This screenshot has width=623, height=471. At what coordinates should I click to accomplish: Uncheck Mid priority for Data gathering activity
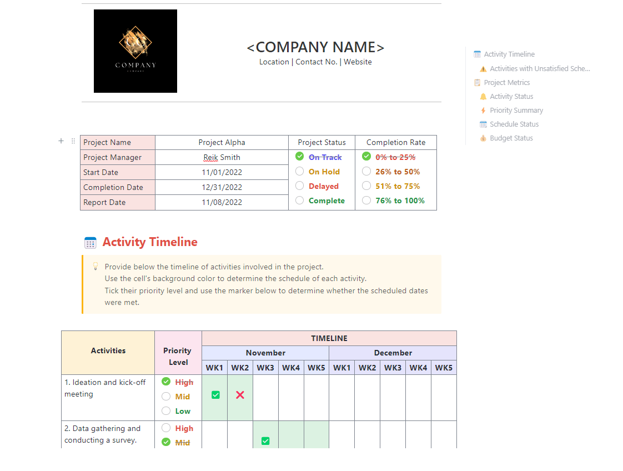[166, 442]
